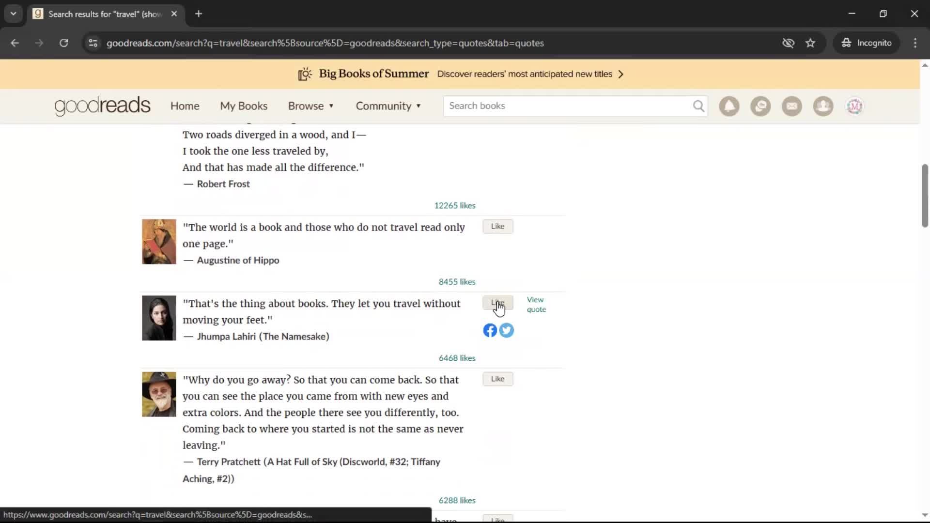Open My Books
The height and width of the screenshot is (523, 930).
(x=244, y=106)
